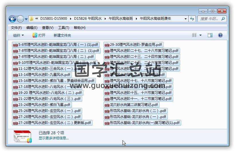Select file 27-28理气风水进阶-玄空风水（二）.pdf
This screenshot has height=152, width=235.
pos(47,117)
